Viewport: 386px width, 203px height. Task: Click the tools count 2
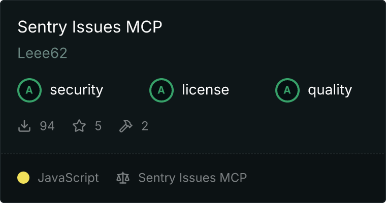pyautogui.click(x=145, y=126)
